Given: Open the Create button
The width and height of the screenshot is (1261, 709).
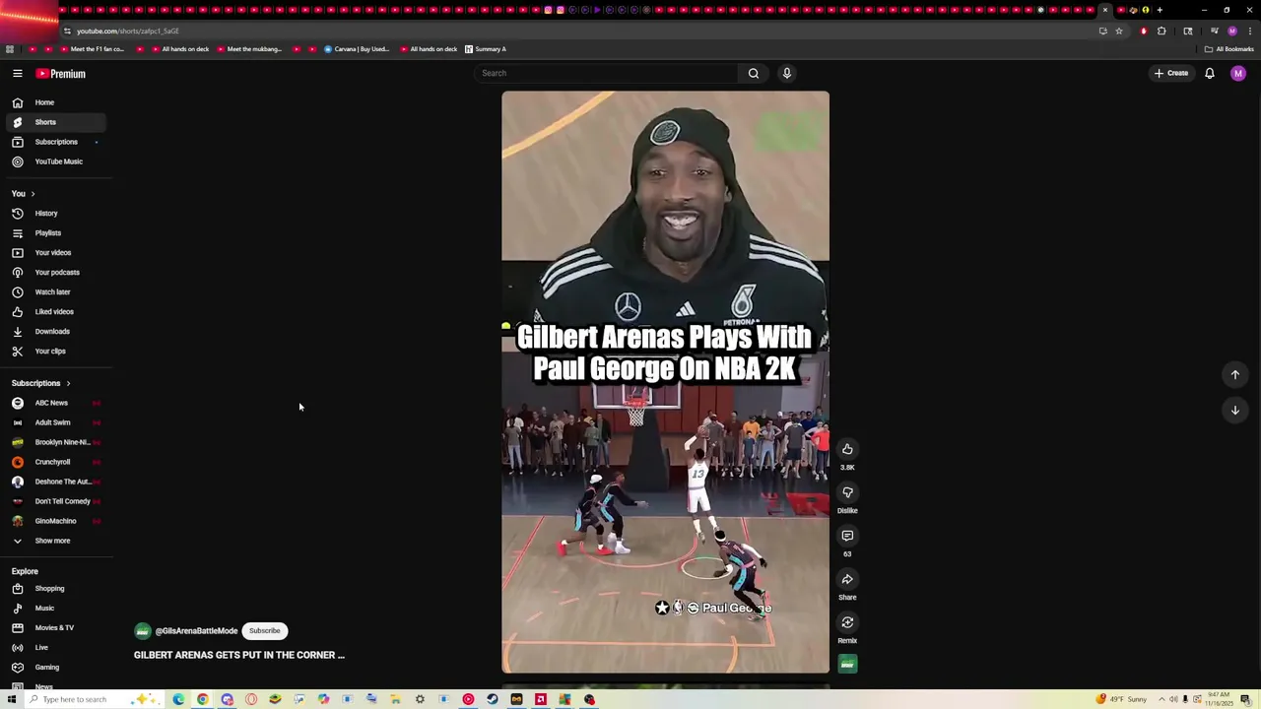Looking at the screenshot, I should [x=1171, y=73].
